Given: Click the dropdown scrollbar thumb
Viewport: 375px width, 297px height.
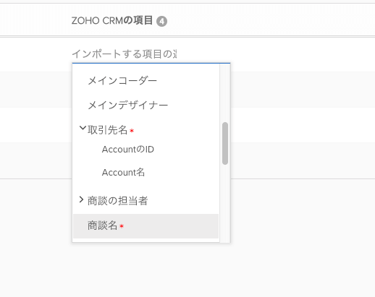Looking at the screenshot, I should tap(225, 143).
